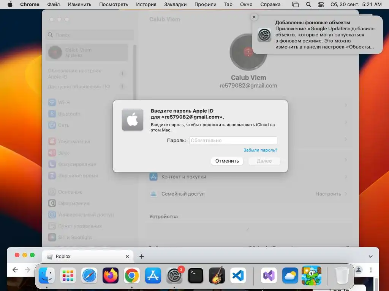Open the Справка menu
This screenshot has width=389, height=291.
270,5
